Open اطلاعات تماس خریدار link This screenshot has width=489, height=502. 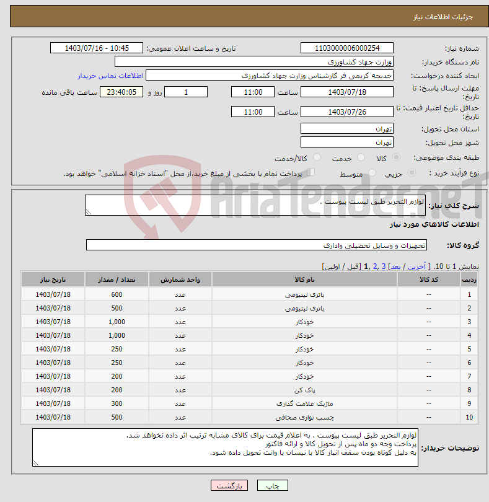(110, 76)
